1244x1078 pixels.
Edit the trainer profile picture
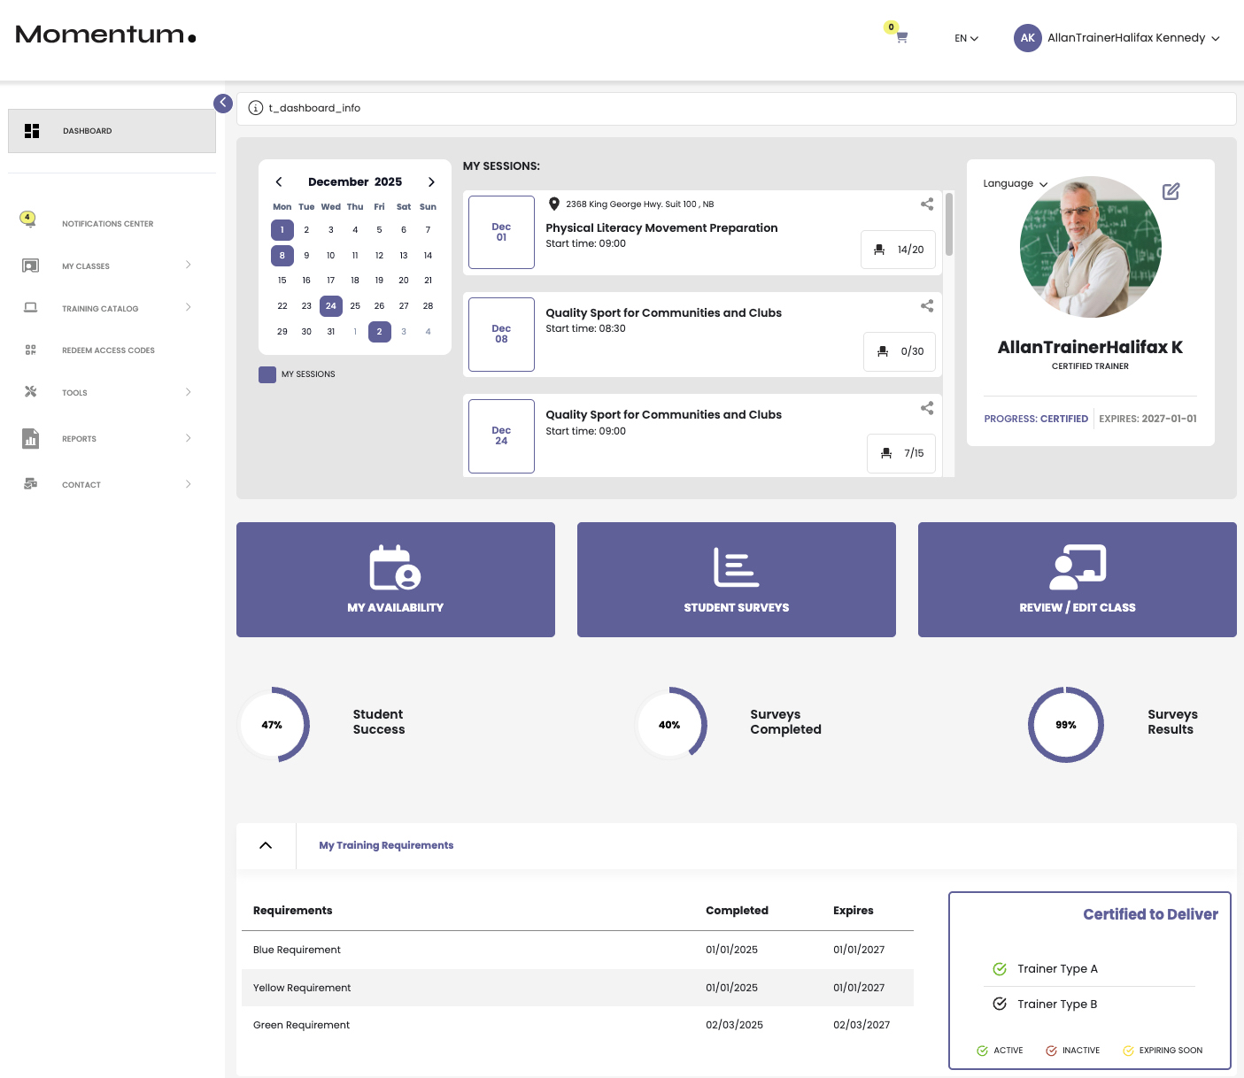tap(1171, 191)
